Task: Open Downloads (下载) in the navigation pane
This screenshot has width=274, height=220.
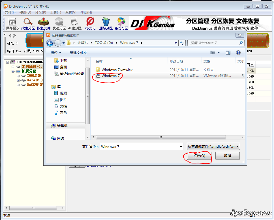Action: (61, 61)
